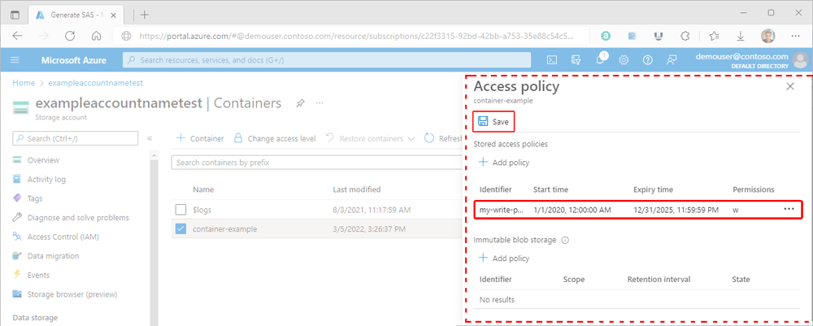Open the browser profile avatar
The width and height of the screenshot is (813, 326).
(768, 36)
